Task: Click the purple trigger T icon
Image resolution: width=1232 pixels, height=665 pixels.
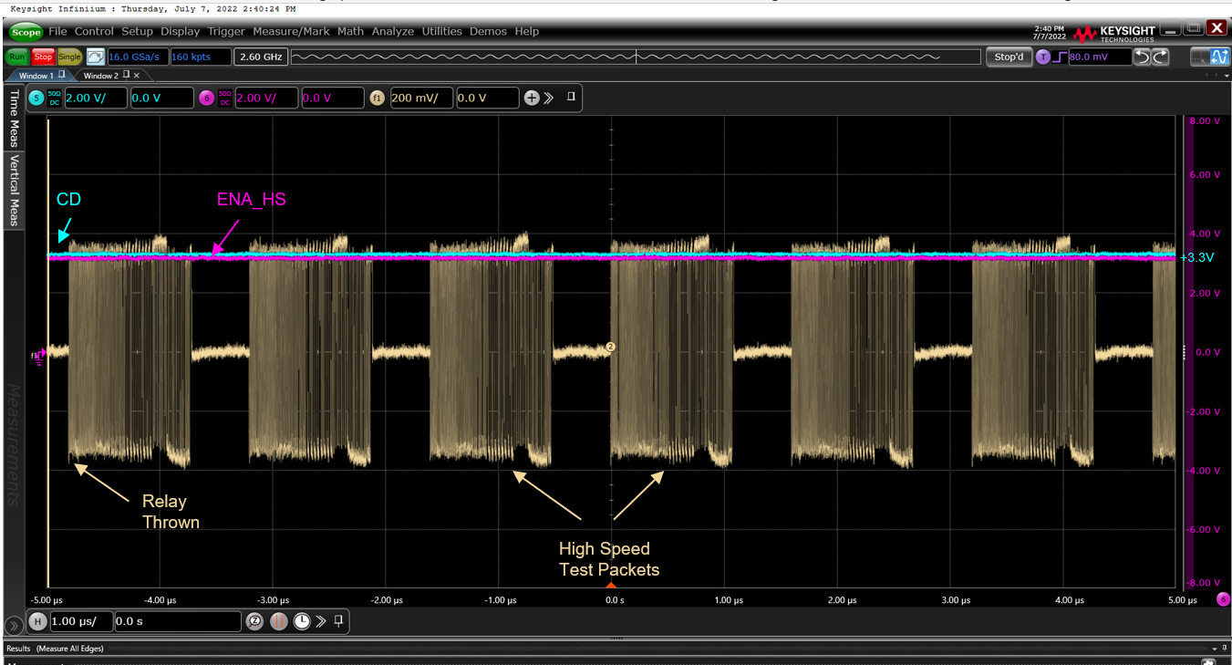Action: [1043, 57]
